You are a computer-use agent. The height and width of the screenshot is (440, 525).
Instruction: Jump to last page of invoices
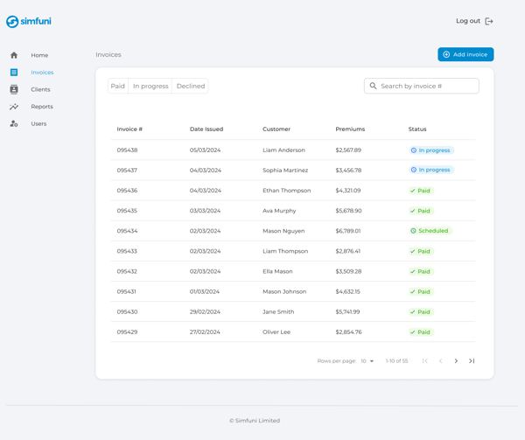472,361
